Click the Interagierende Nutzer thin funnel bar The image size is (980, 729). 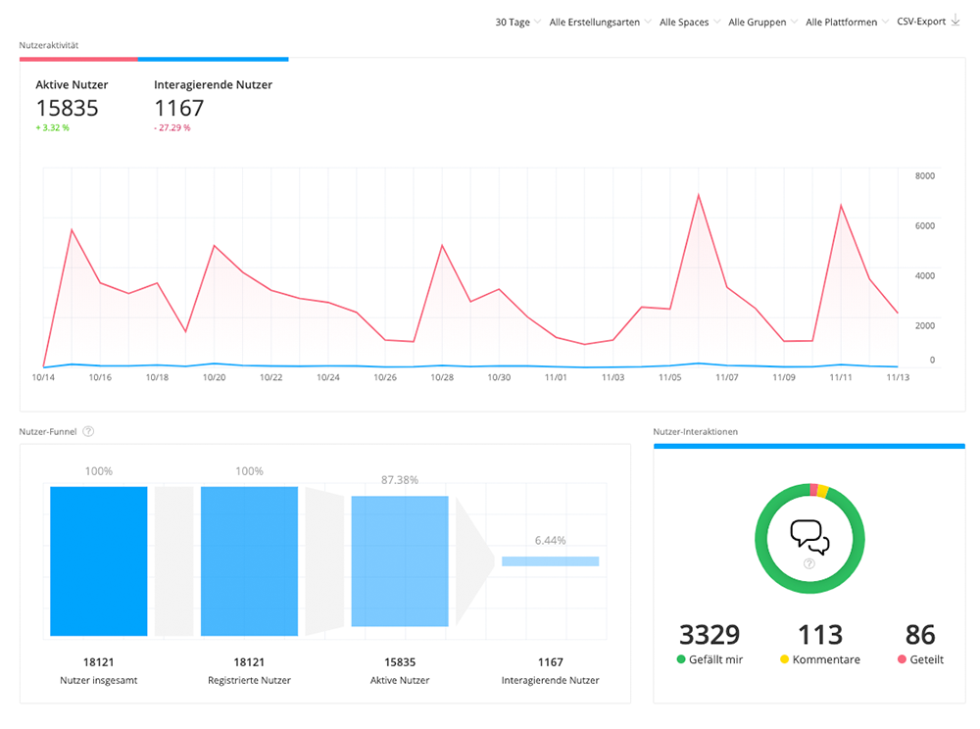click(x=551, y=561)
